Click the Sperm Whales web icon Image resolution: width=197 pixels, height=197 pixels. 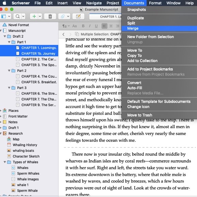pyautogui.click(x=13, y=173)
